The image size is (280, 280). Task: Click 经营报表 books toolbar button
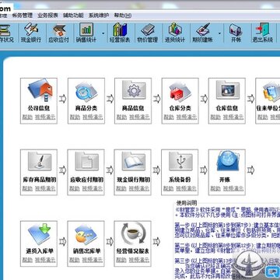[x=120, y=33]
